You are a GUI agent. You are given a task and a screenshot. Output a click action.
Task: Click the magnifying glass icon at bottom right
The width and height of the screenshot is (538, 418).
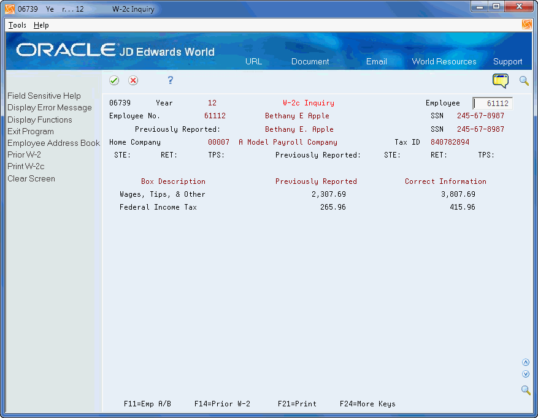click(525, 390)
